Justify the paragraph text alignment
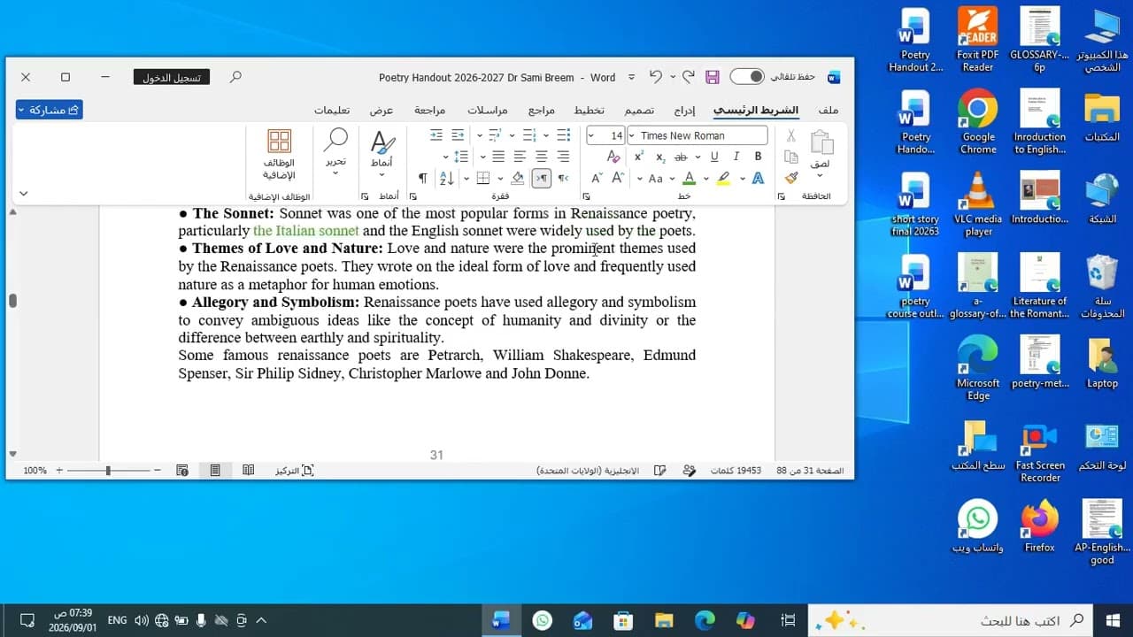Image resolution: width=1133 pixels, height=637 pixels. coord(498,157)
